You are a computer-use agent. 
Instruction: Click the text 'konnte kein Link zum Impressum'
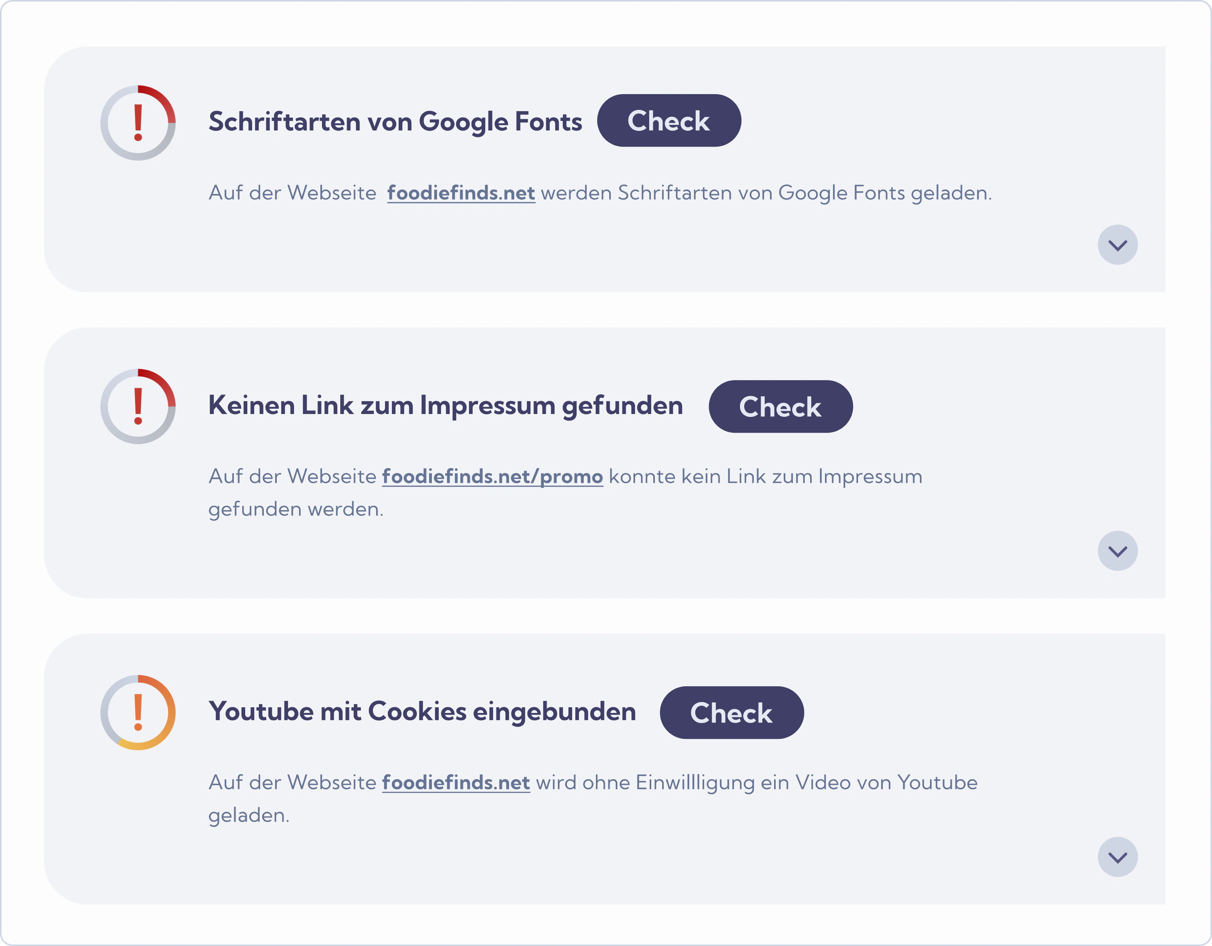coord(765,477)
